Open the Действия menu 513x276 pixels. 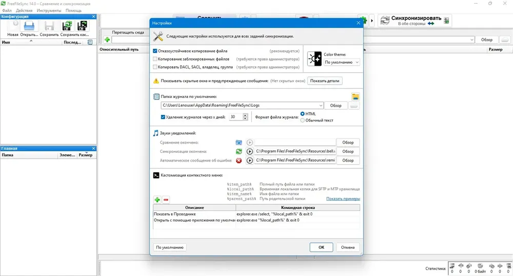pos(24,10)
